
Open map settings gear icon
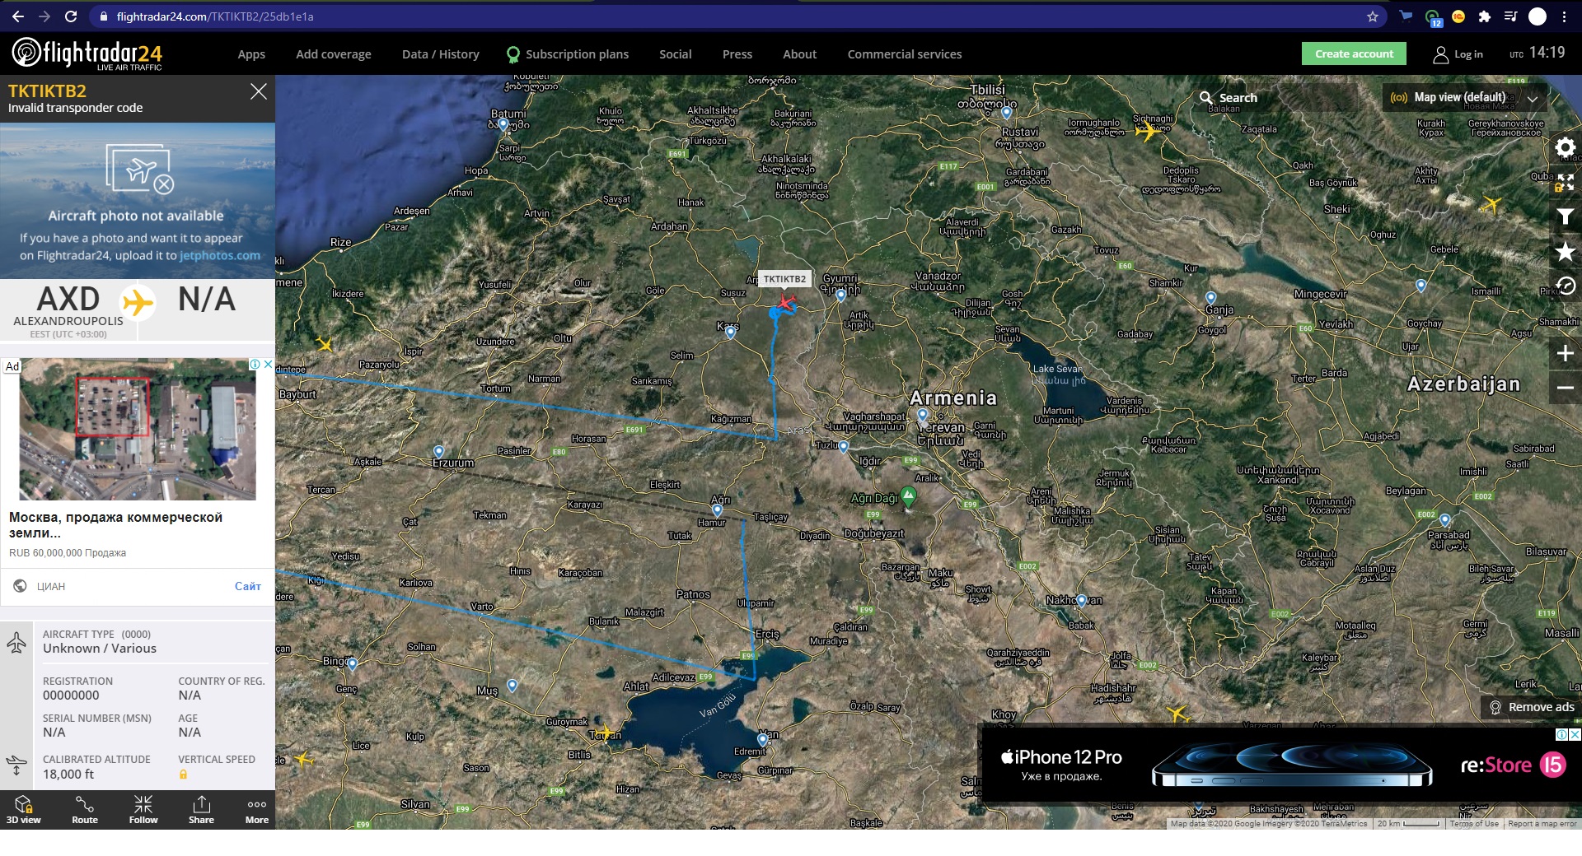pyautogui.click(x=1565, y=147)
